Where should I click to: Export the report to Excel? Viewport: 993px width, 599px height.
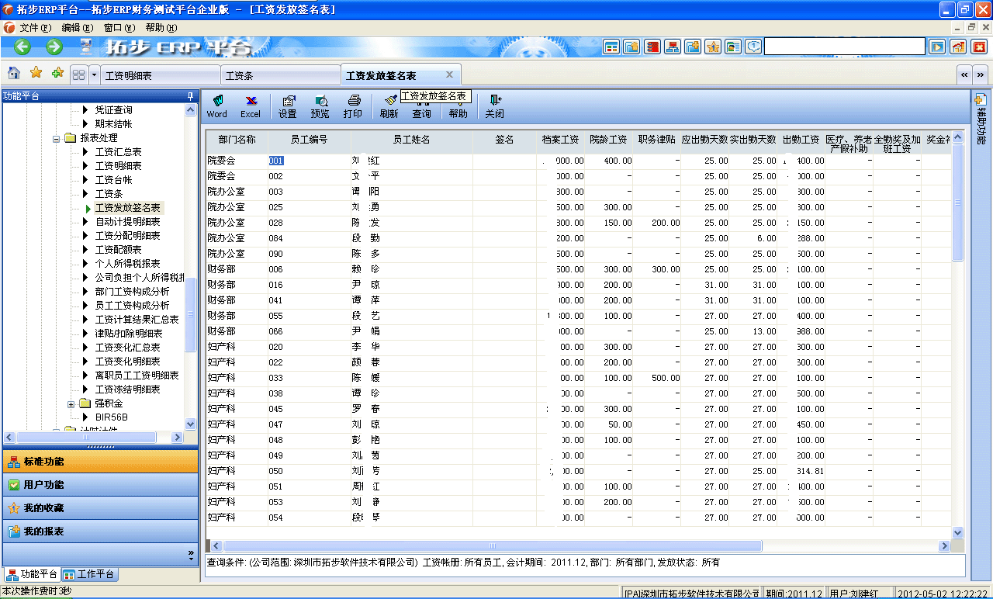250,106
